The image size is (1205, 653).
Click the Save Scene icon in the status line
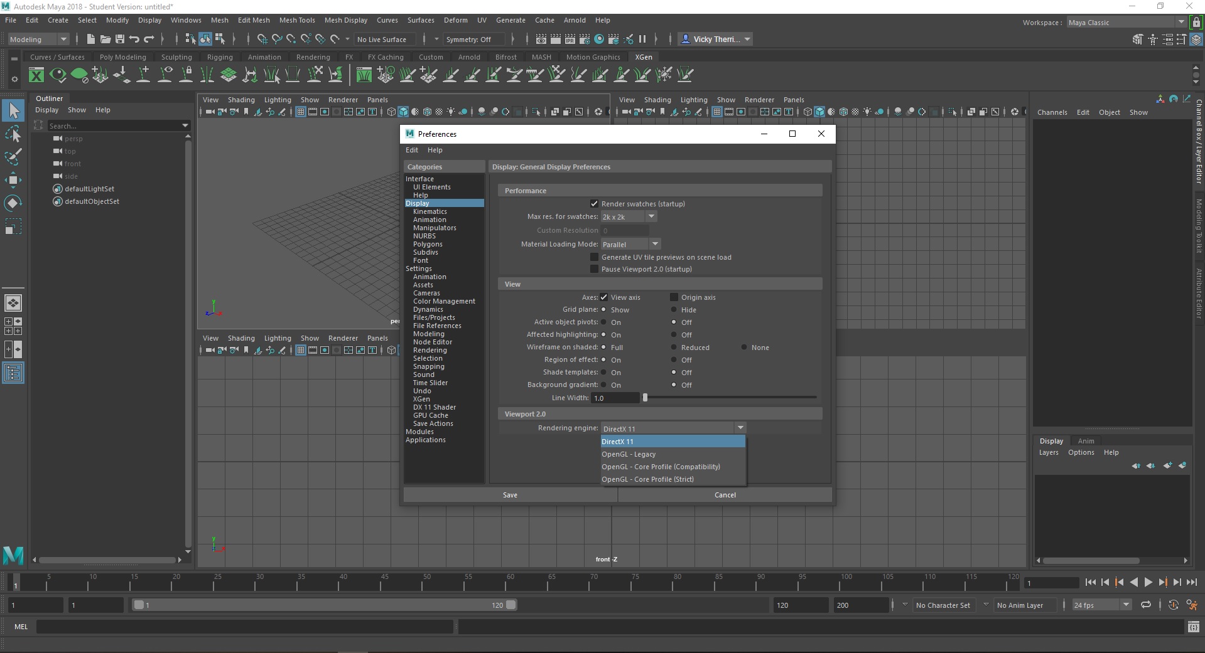click(119, 39)
